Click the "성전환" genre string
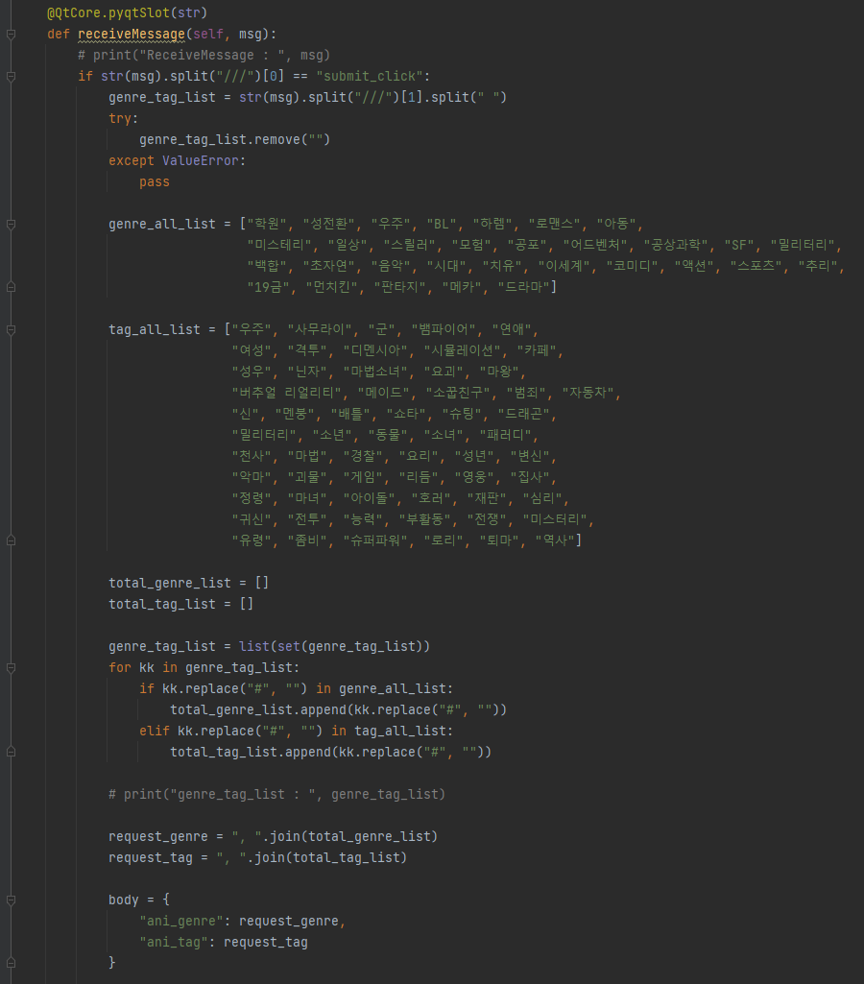Image resolution: width=864 pixels, height=984 pixels. click(x=328, y=224)
